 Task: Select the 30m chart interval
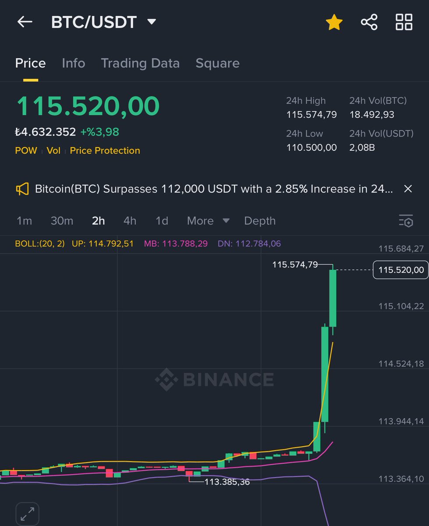62,221
